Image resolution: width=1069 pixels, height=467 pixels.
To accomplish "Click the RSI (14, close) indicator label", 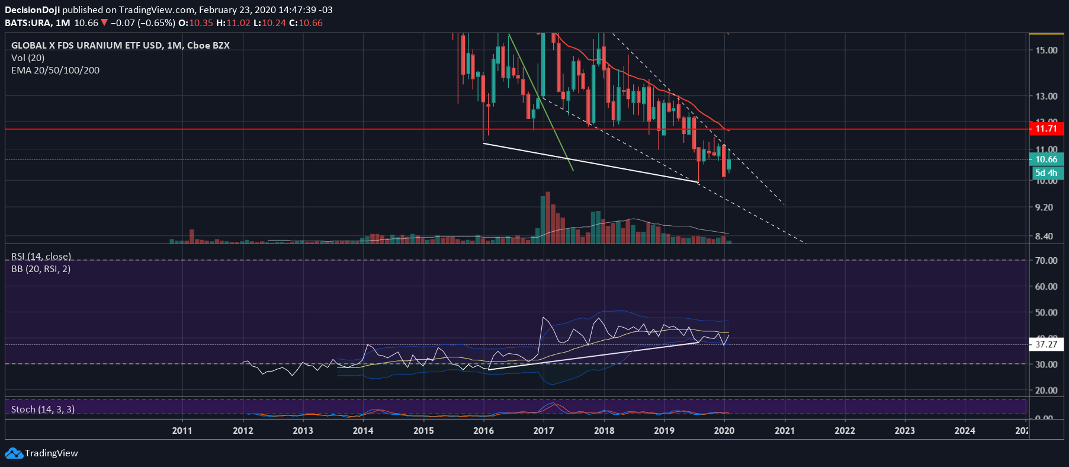I will coord(41,256).
